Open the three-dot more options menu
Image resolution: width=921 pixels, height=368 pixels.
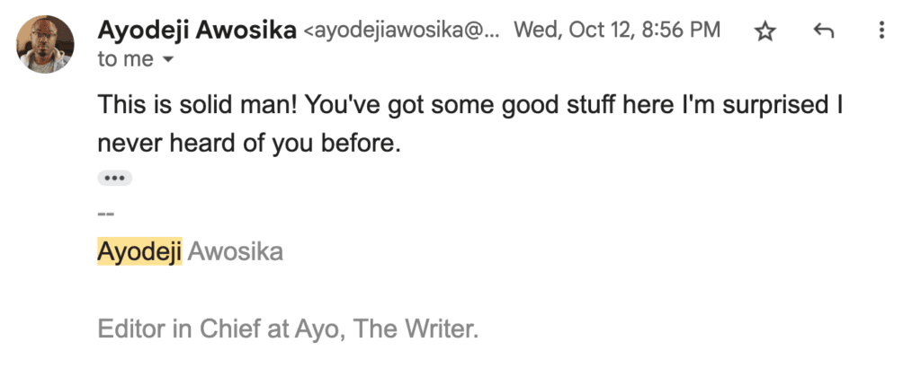pyautogui.click(x=881, y=31)
